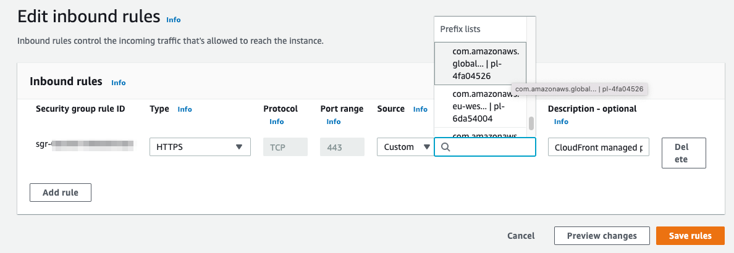Open Info link under Protocol column

tap(276, 122)
